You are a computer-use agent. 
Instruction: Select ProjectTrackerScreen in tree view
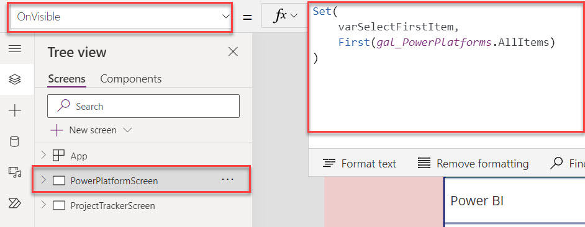[x=112, y=206]
